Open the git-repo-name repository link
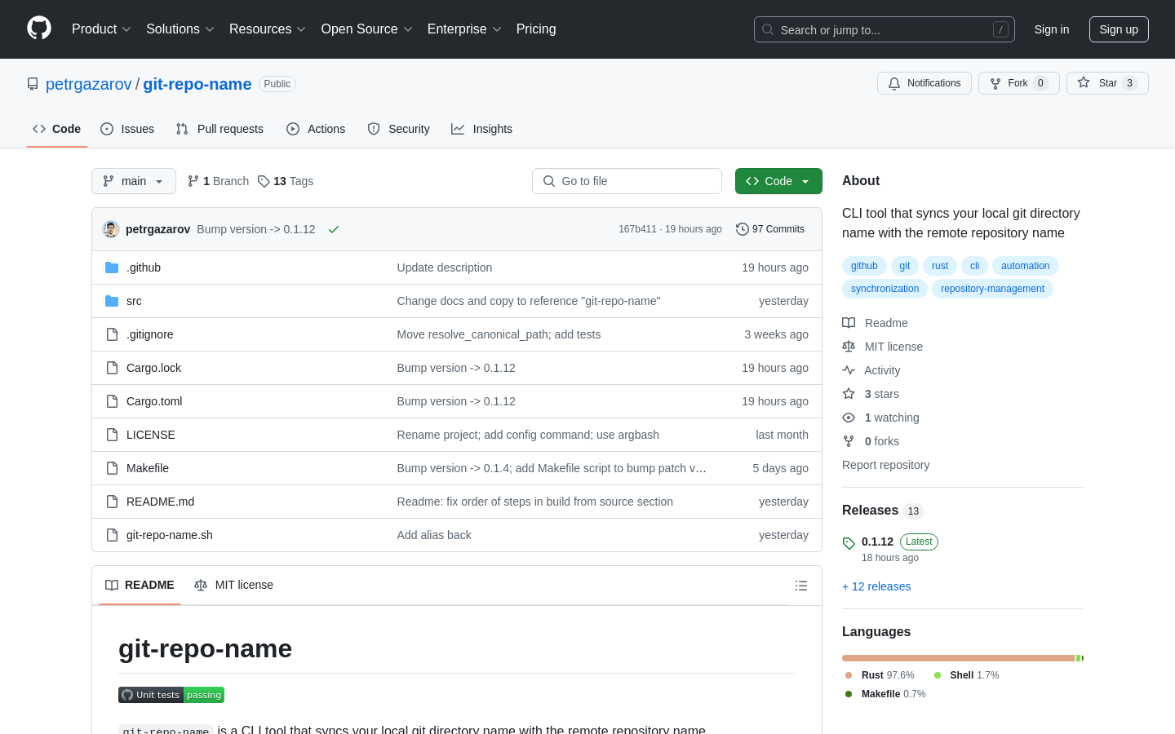 [x=197, y=84]
